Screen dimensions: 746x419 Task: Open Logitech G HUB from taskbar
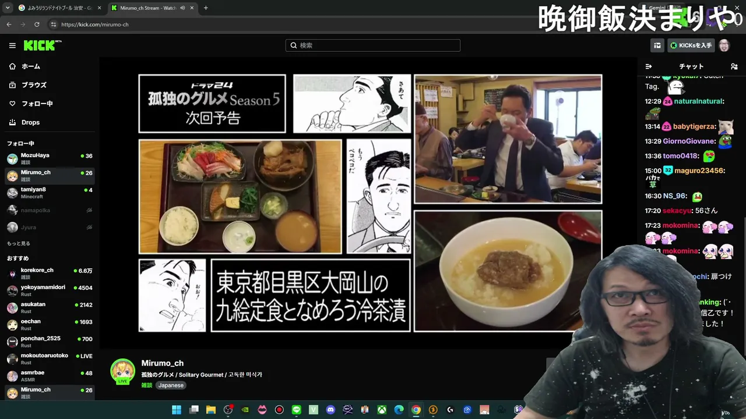coord(450,410)
